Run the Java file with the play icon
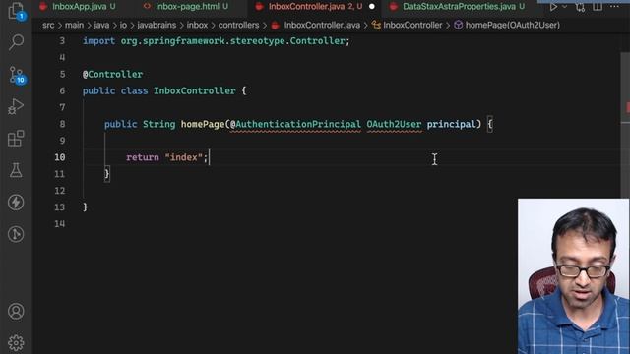 pyautogui.click(x=553, y=7)
